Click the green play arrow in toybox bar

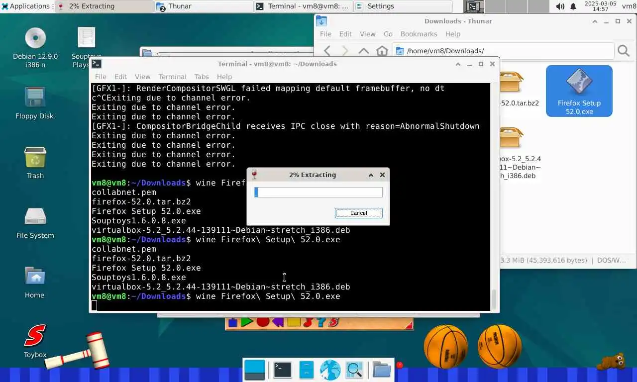coord(247,322)
